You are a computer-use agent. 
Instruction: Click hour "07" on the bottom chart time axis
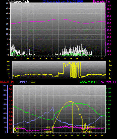click(53, 135)
